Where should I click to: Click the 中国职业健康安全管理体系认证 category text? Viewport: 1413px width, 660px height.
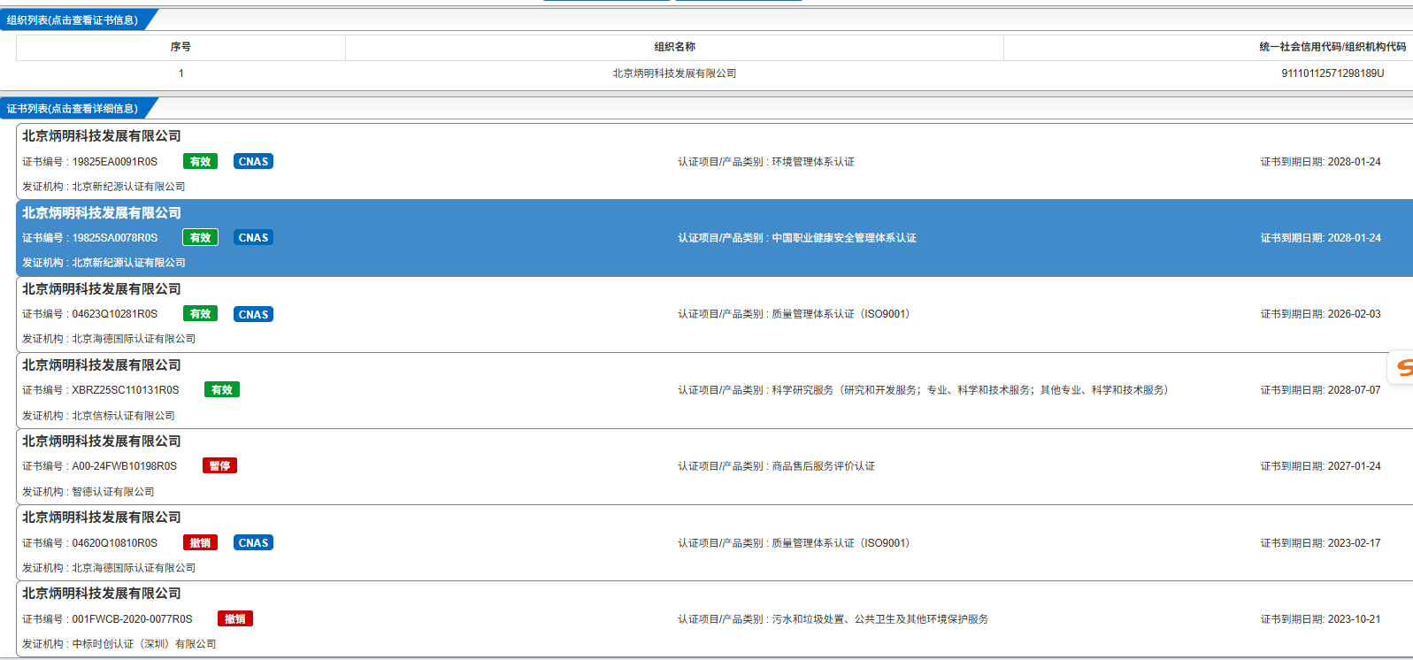tap(844, 238)
